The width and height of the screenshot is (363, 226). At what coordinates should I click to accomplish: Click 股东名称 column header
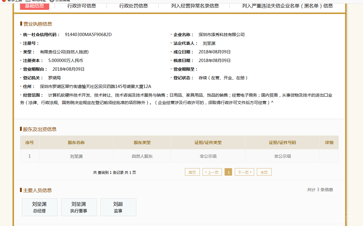[x=76, y=143]
